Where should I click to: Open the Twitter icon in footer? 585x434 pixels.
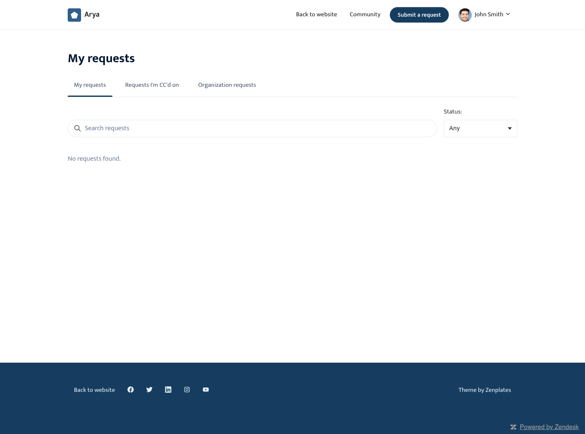click(149, 390)
